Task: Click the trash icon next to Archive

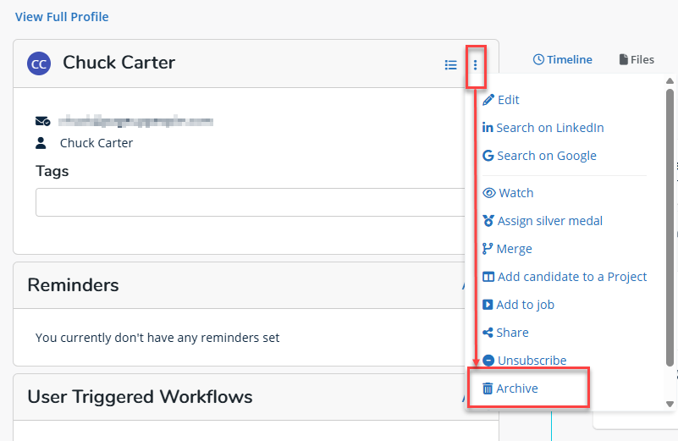Action: 488,389
